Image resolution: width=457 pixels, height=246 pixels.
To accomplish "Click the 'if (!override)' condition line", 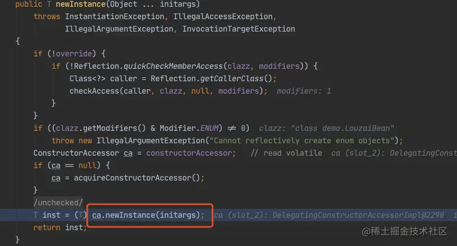I will (x=69, y=54).
